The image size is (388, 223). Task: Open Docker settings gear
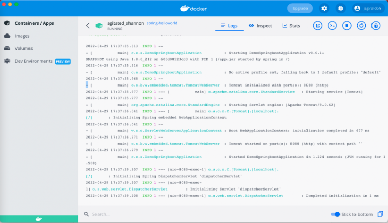coord(324,8)
